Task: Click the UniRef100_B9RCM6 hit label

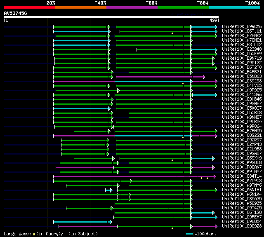Action: (242, 26)
